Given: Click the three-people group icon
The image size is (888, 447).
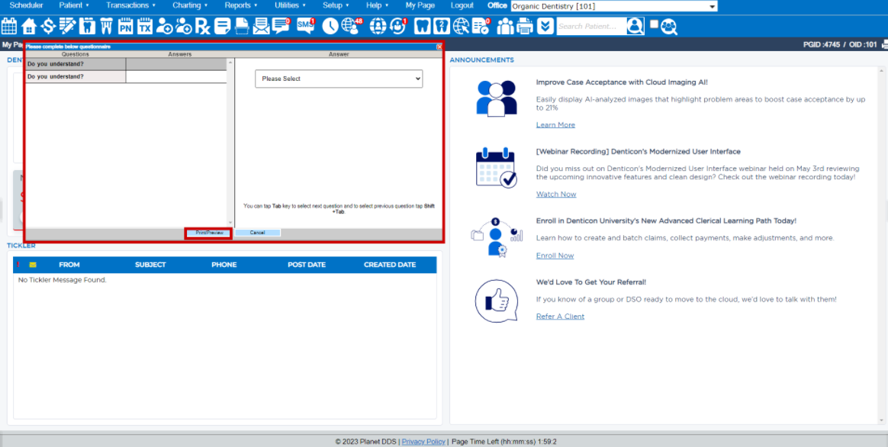Looking at the screenshot, I should click(505, 26).
